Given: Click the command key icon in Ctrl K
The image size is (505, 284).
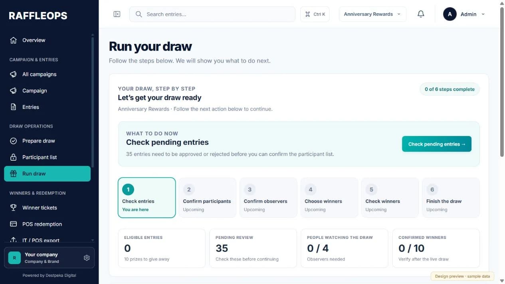Looking at the screenshot, I should (308, 14).
